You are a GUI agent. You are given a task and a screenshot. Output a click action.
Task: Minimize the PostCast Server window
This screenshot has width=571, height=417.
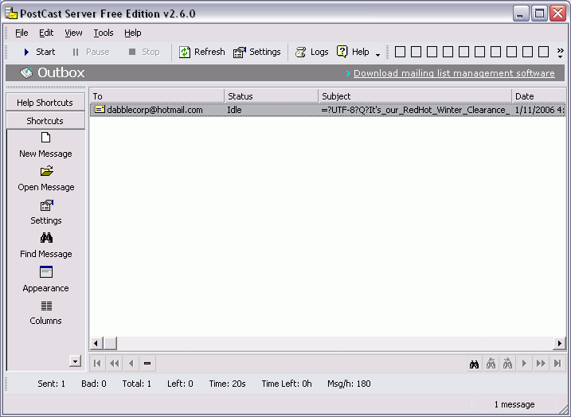click(x=521, y=14)
